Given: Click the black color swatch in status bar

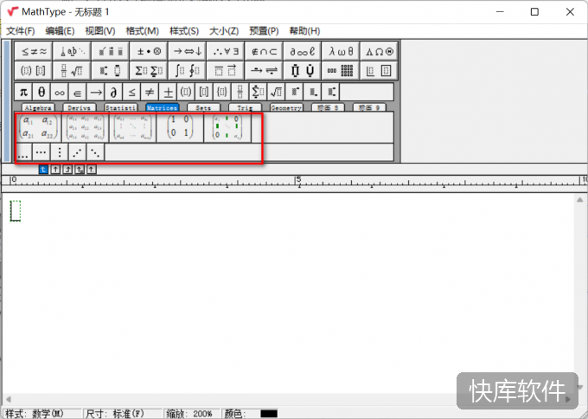Looking at the screenshot, I should click(x=269, y=414).
